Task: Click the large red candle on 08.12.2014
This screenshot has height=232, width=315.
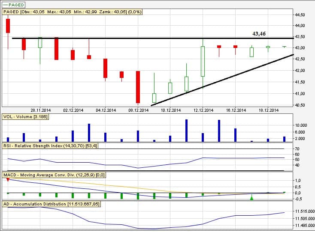Action: point(138,87)
